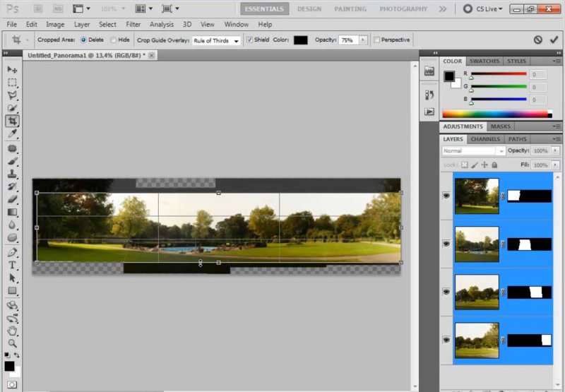Expand the Opacity slider arrow in options bar
Viewport: 565px width, 392px height.
click(x=364, y=40)
